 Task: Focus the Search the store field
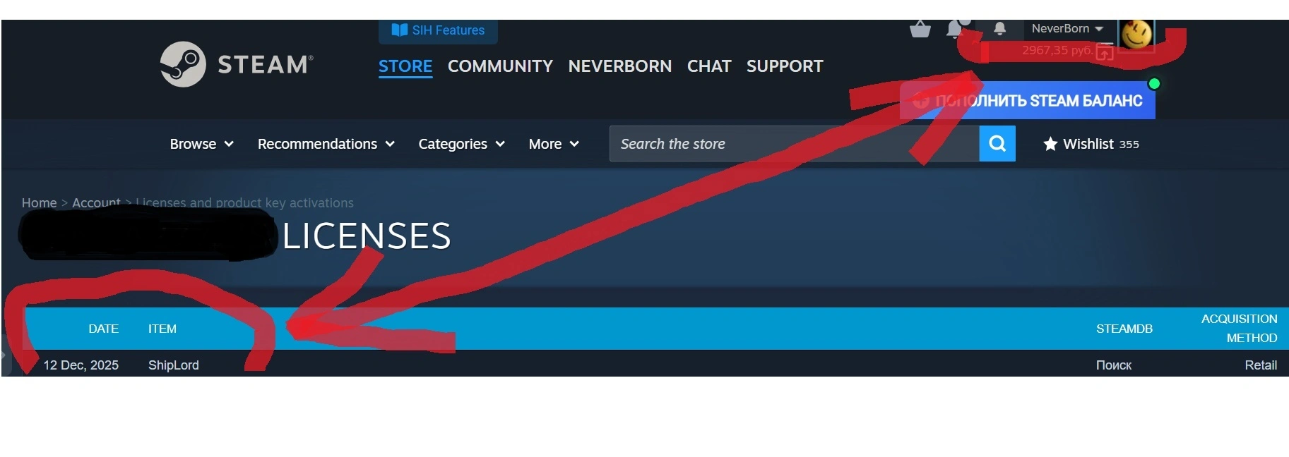point(795,144)
